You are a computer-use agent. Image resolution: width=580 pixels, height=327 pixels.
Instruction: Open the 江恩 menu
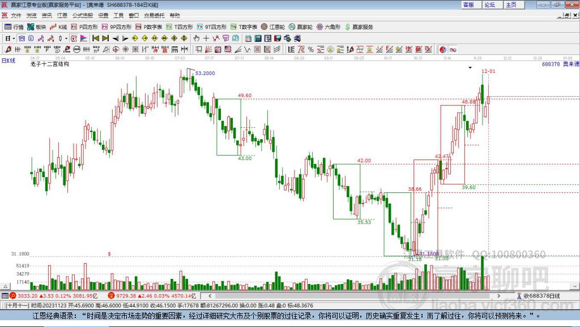click(x=62, y=15)
